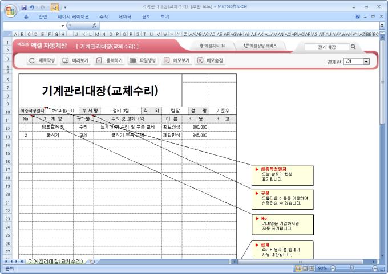This screenshot has width=388, height=274.
Task: Go to the last sheet navigation arrow
Action: (x=22, y=261)
